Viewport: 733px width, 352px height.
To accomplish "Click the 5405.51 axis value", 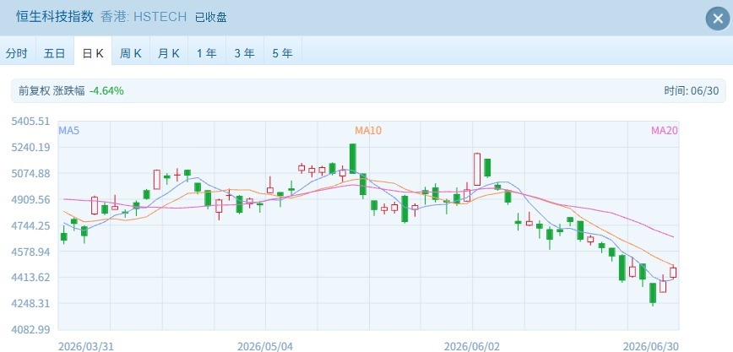I will tap(30, 122).
